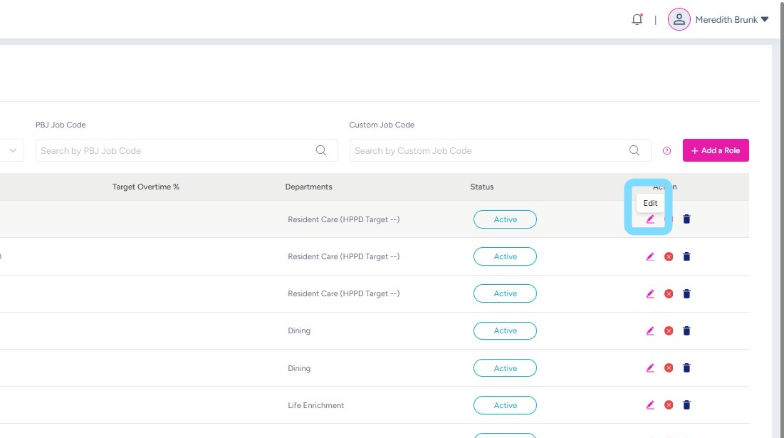This screenshot has width=784, height=438.
Task: Click Custom Job Code search magnifier icon
Action: point(634,150)
